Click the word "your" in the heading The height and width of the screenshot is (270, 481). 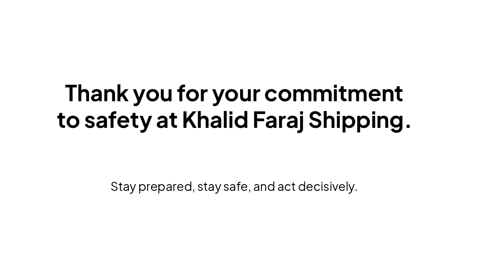(236, 94)
